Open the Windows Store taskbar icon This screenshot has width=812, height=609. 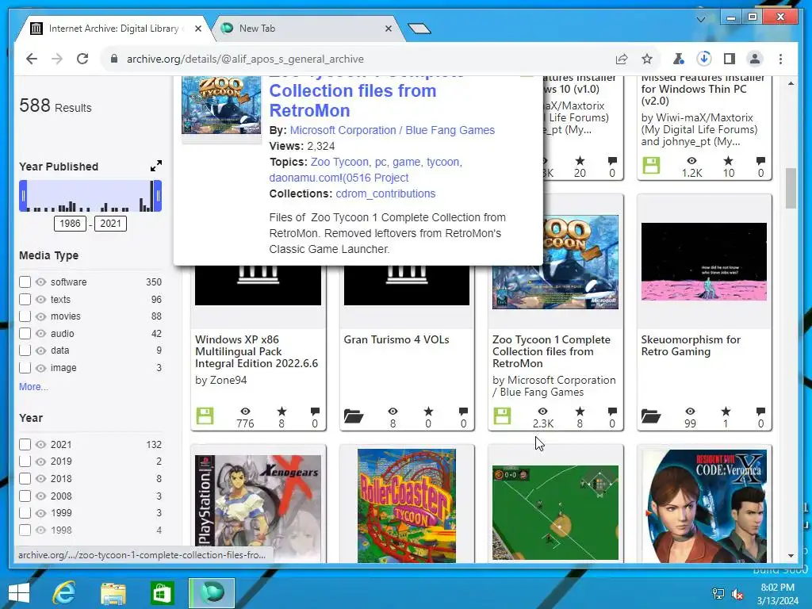coord(162,593)
